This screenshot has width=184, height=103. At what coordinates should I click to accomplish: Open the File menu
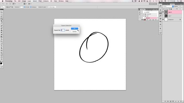15,1
